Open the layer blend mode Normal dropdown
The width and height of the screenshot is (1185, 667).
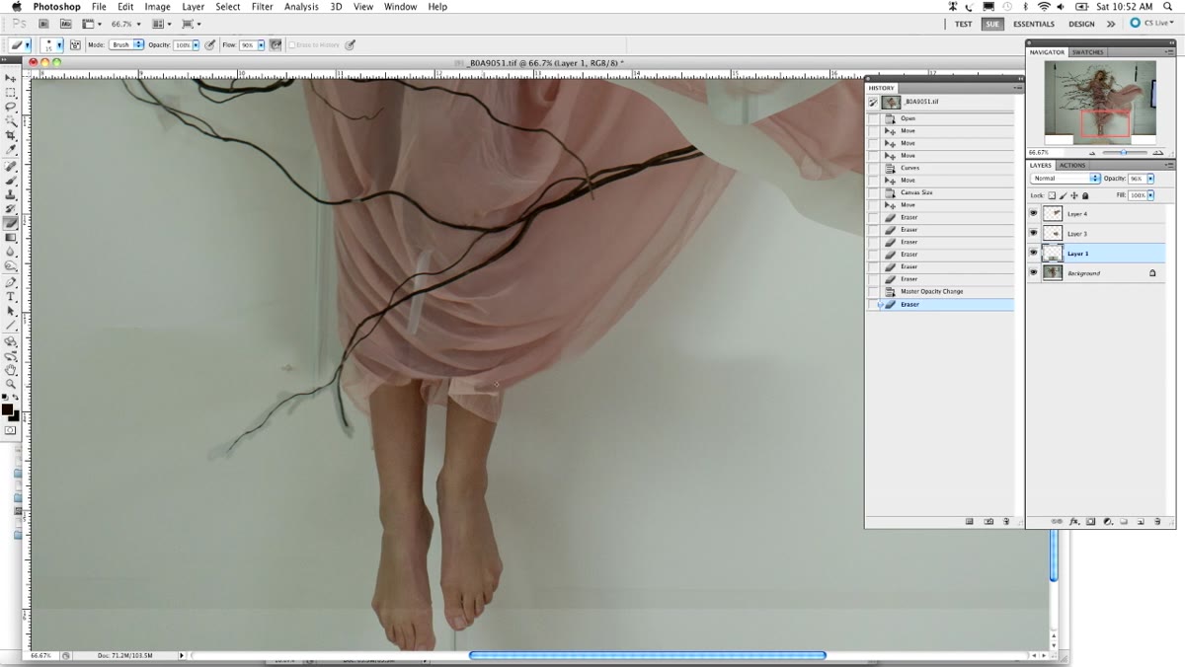coord(1066,179)
